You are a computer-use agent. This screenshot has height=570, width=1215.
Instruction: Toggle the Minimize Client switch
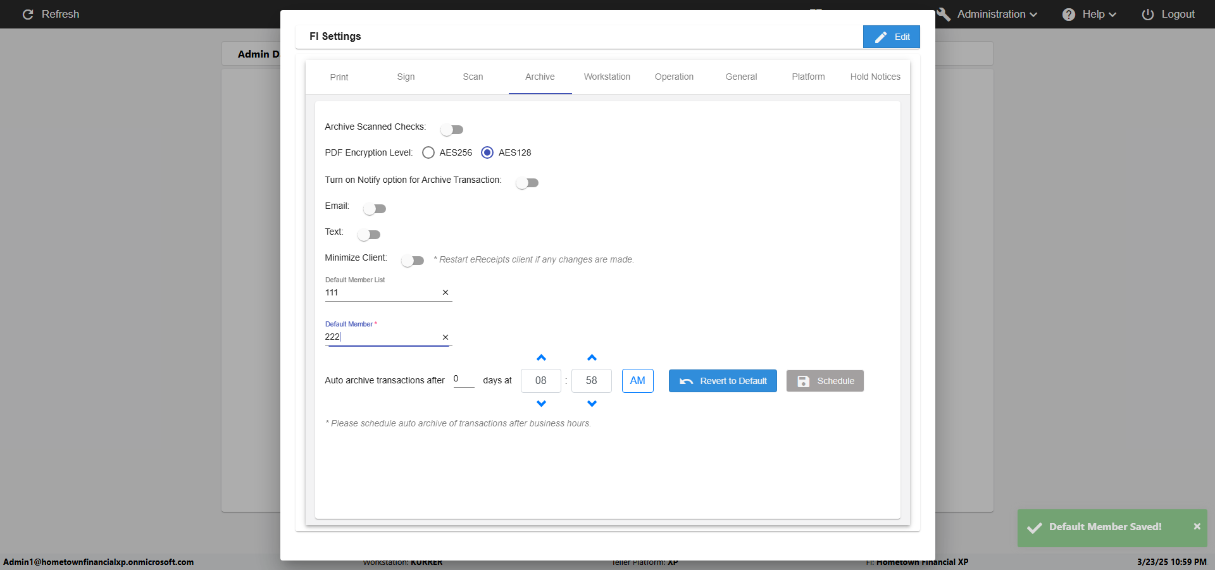(413, 261)
